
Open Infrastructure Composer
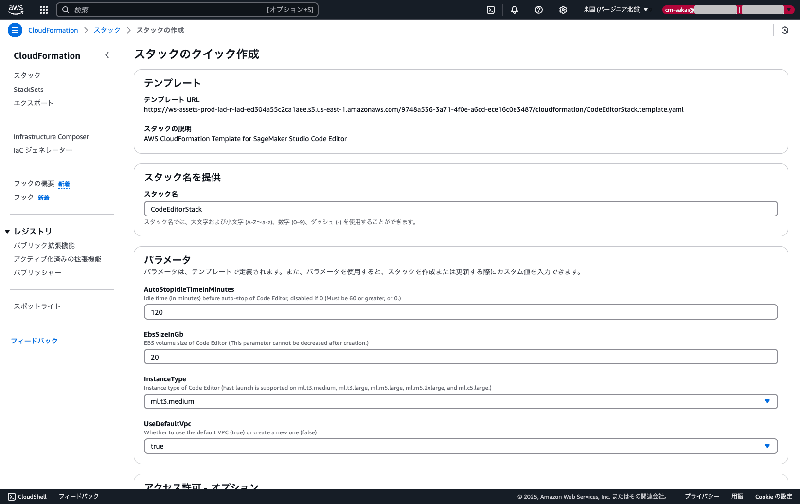click(52, 137)
